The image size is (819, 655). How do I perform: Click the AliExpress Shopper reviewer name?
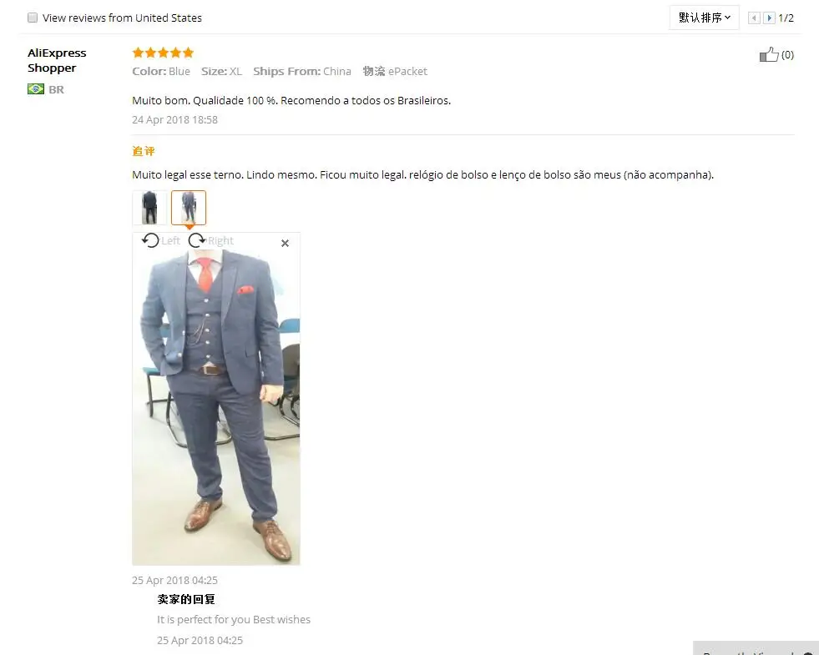coord(57,61)
